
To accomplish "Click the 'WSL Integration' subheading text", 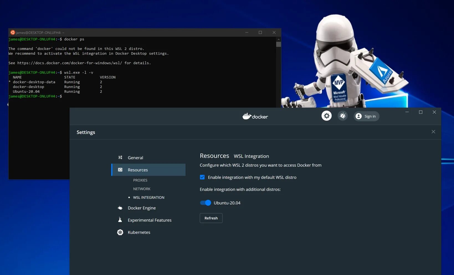I will click(x=251, y=156).
